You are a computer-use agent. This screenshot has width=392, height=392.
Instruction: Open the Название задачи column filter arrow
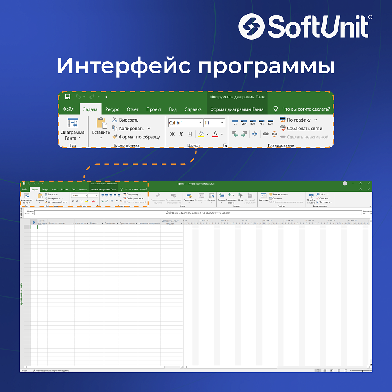point(73,223)
